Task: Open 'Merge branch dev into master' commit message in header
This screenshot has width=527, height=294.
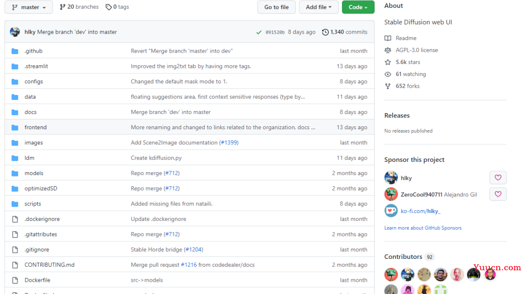Action: tap(77, 32)
